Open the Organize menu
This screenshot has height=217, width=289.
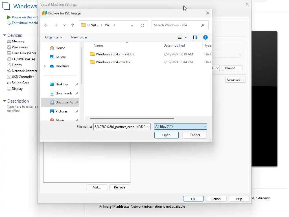click(x=53, y=37)
